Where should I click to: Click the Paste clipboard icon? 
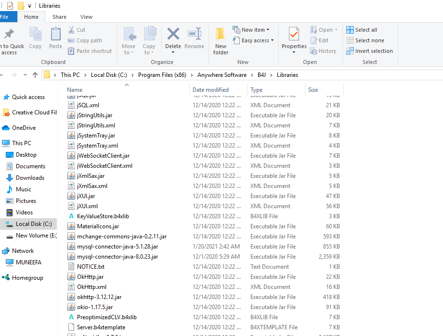click(x=56, y=35)
